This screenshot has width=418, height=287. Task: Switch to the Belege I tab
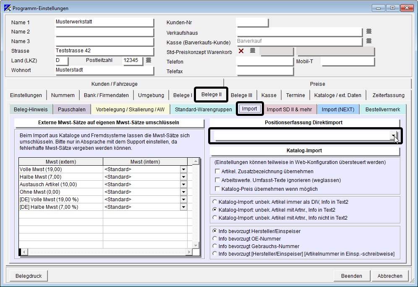(x=182, y=95)
